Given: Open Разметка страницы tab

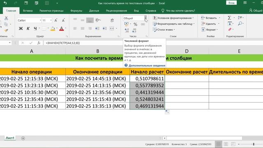Looking at the screenshot, I should [51, 11].
